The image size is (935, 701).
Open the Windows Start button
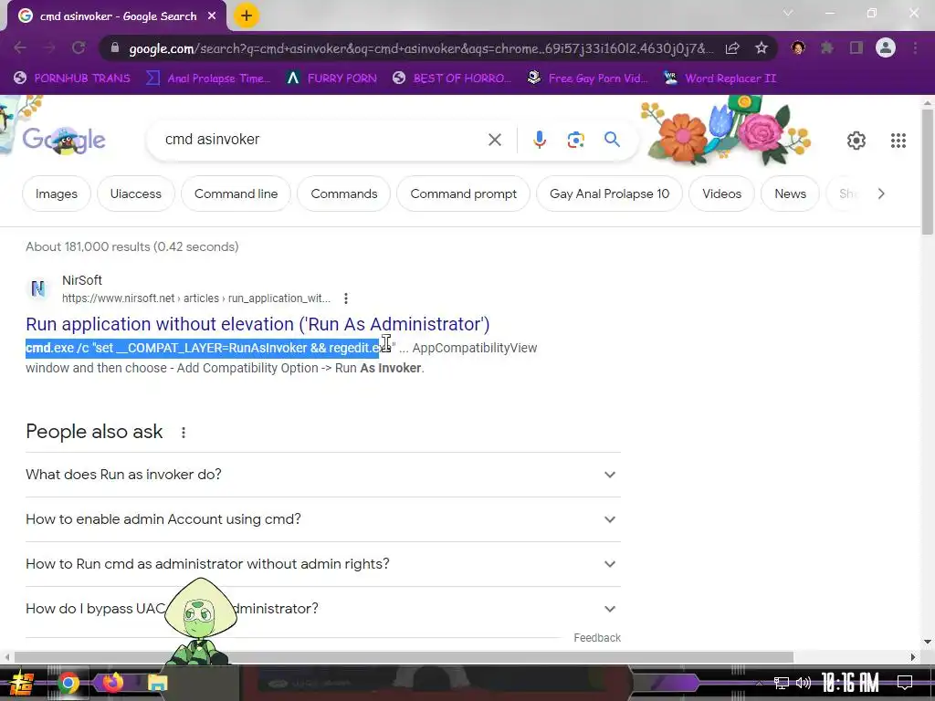tap(22, 683)
